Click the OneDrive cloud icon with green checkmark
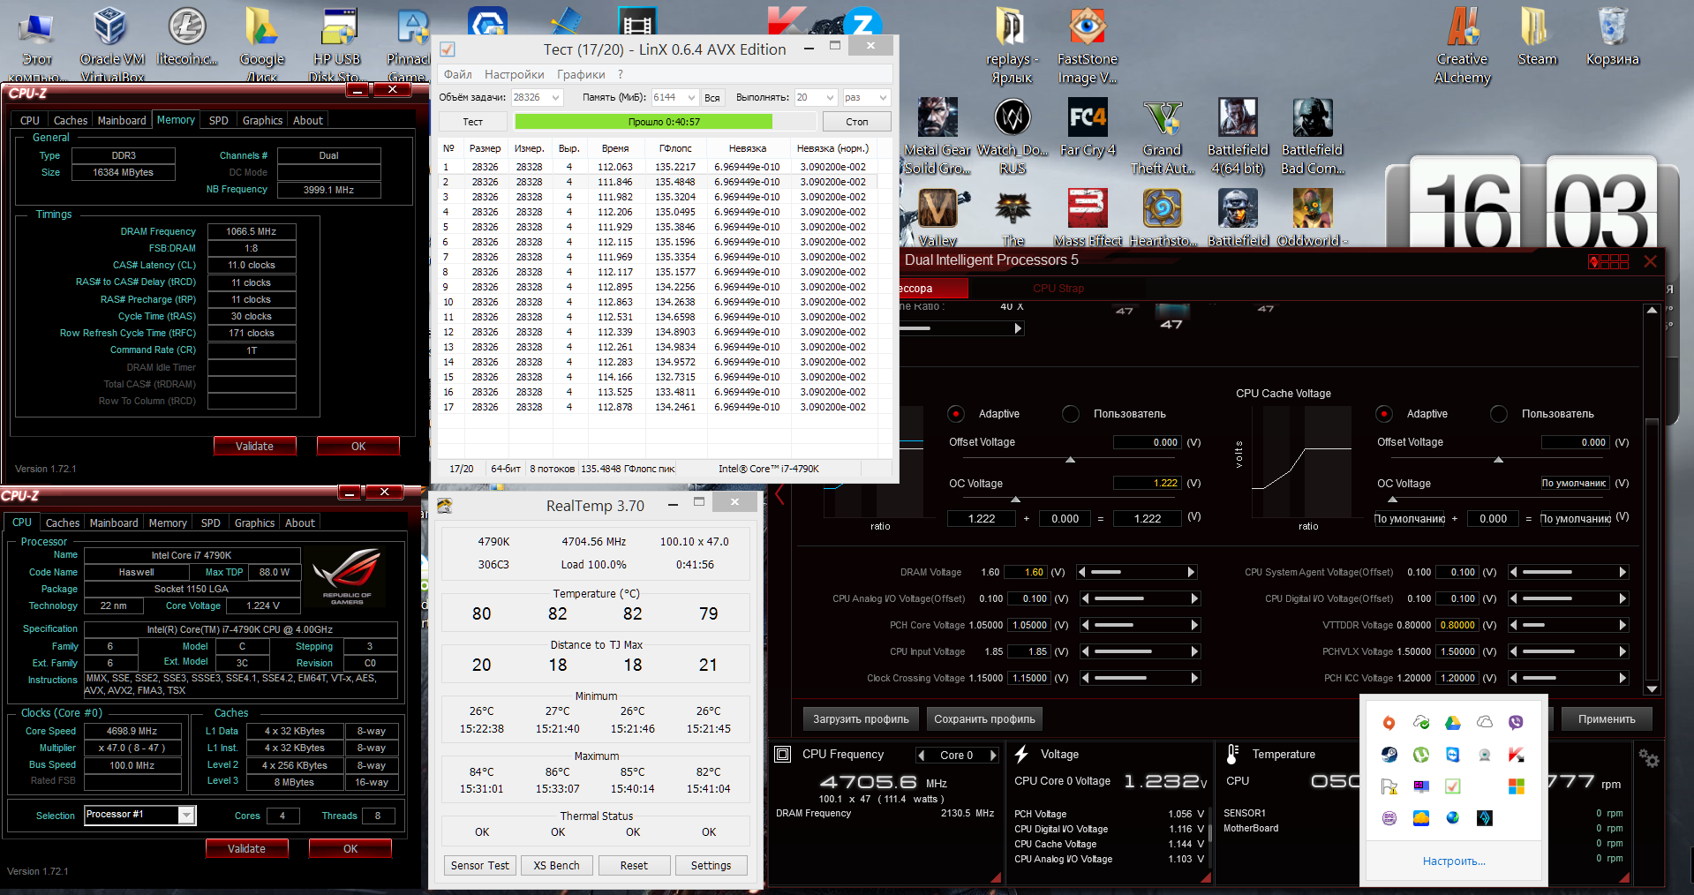Screen dimensions: 1694x895 click(1420, 723)
